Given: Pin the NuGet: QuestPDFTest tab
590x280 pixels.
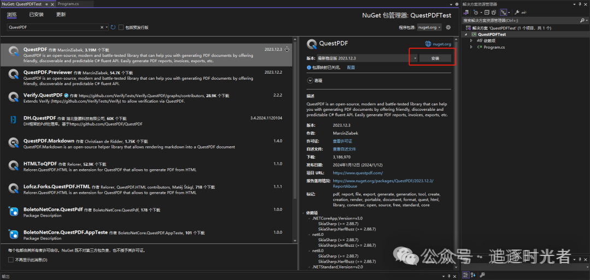Looking at the screenshot, I should [46, 4].
